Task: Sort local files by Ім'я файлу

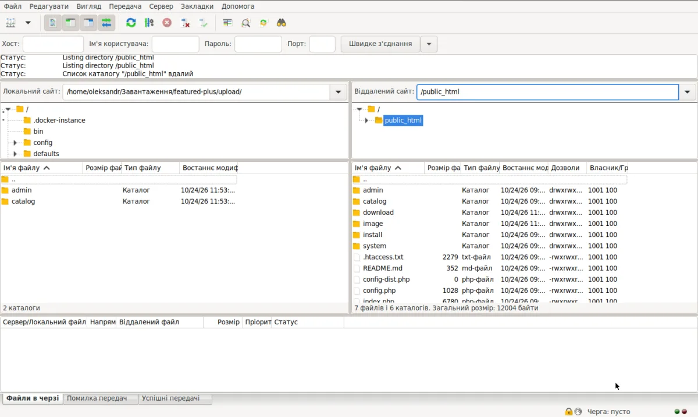Action: pyautogui.click(x=42, y=168)
